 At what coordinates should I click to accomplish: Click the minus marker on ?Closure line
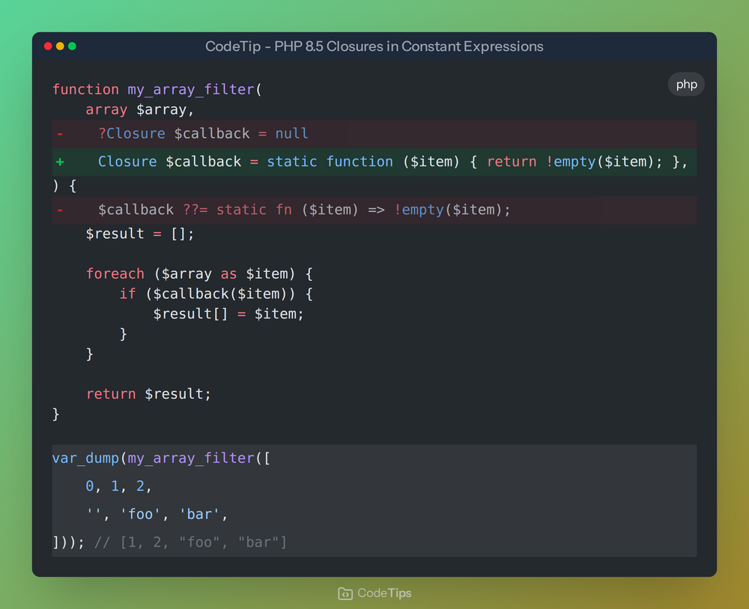[60, 134]
